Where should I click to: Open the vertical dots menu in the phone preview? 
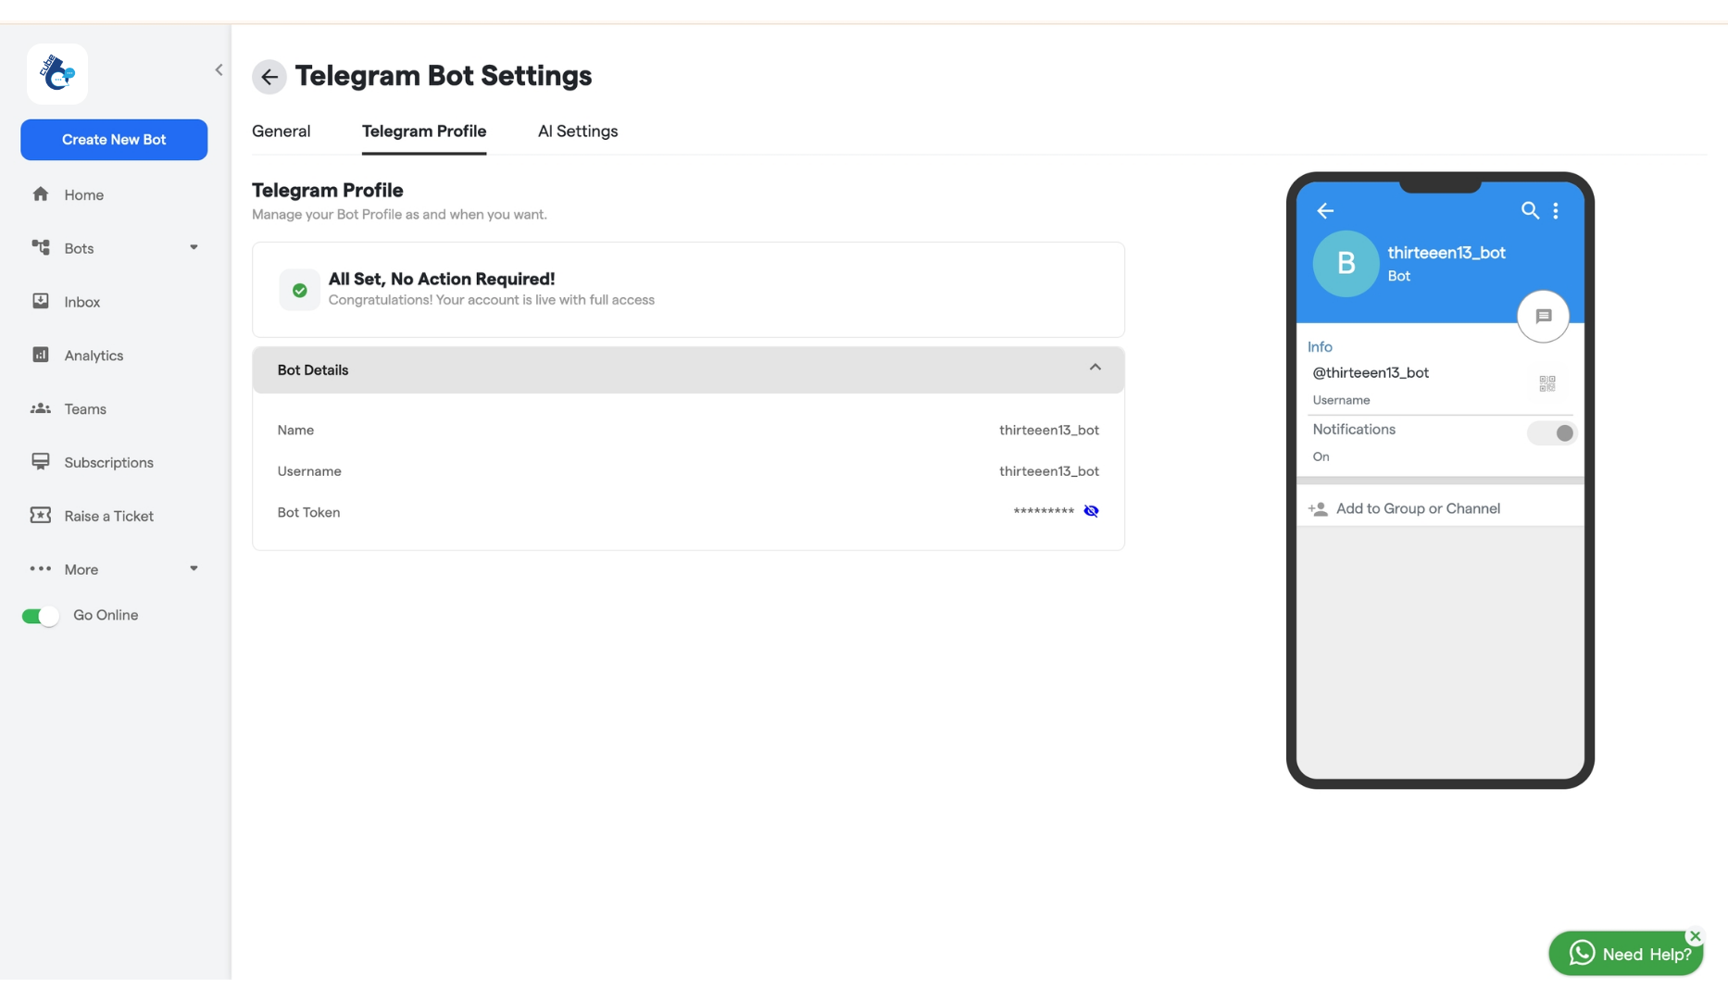pos(1556,210)
